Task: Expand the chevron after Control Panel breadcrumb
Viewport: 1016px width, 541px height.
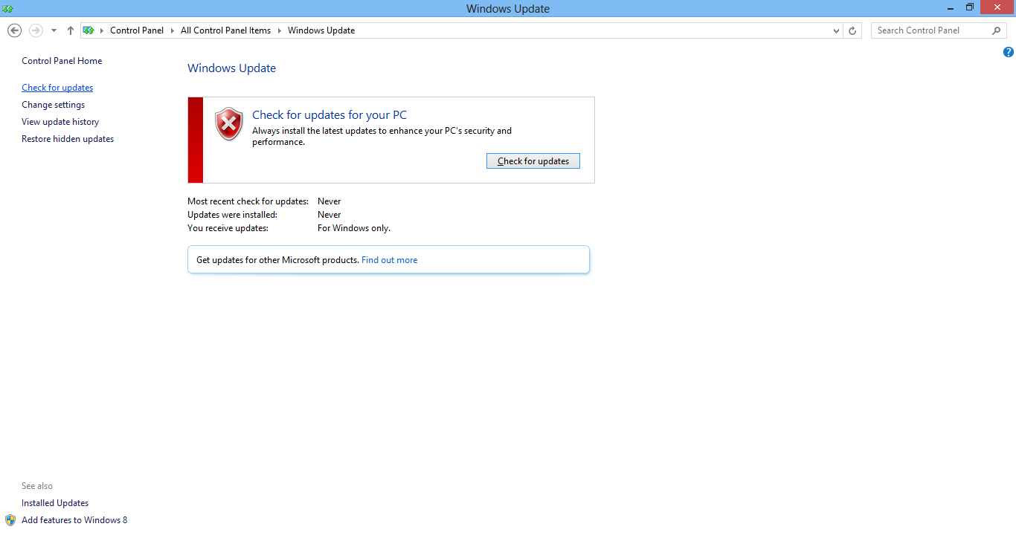Action: (x=172, y=30)
